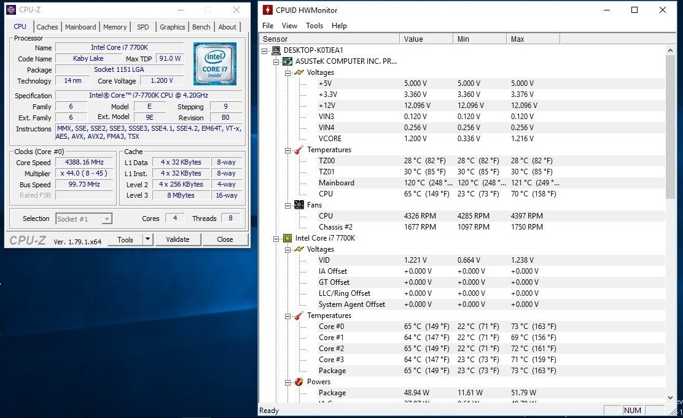Collapse the ASUSTeK COMPUTER INC. node
The width and height of the screenshot is (683, 418).
click(276, 62)
